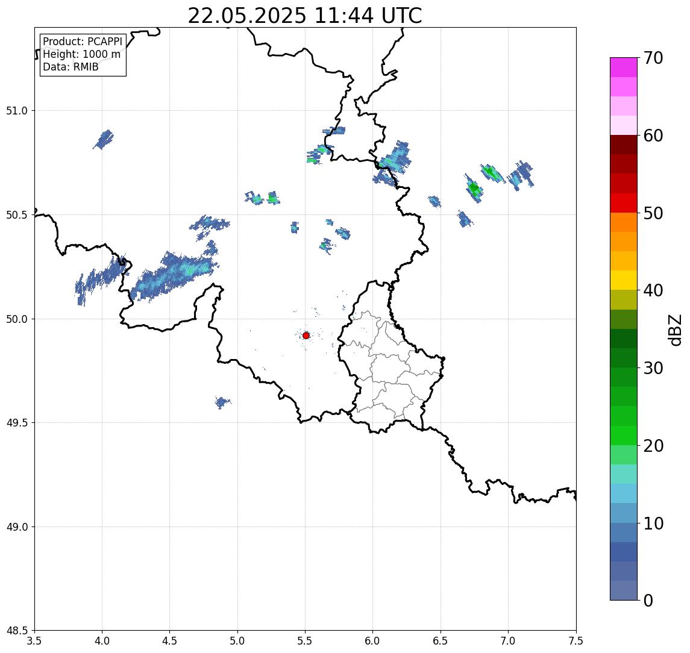Click the latitude tick label '48.5'

tap(17, 631)
